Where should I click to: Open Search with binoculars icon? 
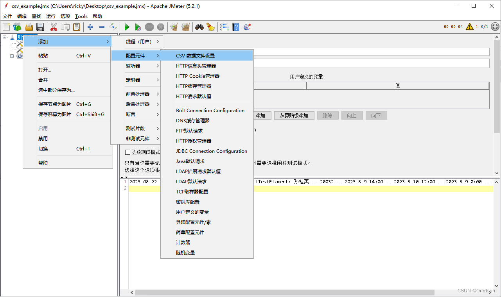pyautogui.click(x=199, y=27)
